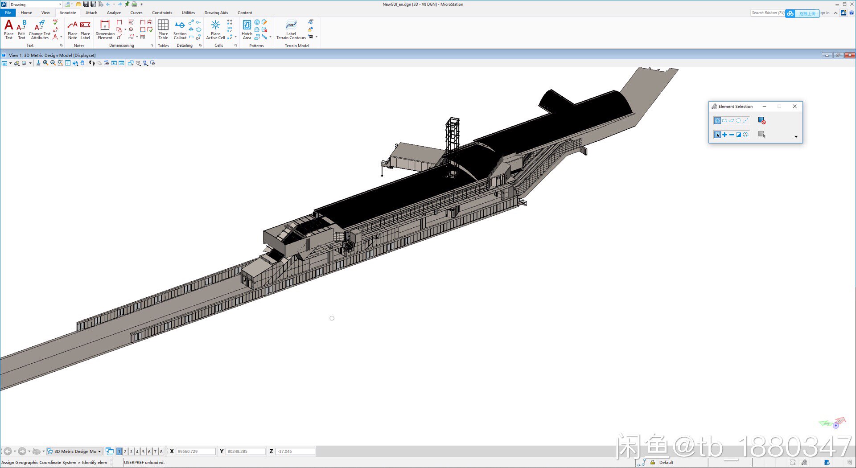The image size is (856, 468).
Task: Choose the Place Active Cell tool
Action: (215, 29)
